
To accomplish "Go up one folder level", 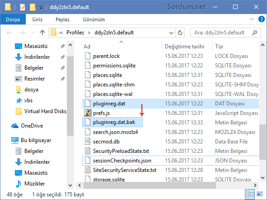I will point(42,33).
